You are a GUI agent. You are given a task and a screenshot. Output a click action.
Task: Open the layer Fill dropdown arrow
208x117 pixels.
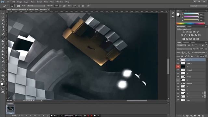pyautogui.click(x=206, y=56)
